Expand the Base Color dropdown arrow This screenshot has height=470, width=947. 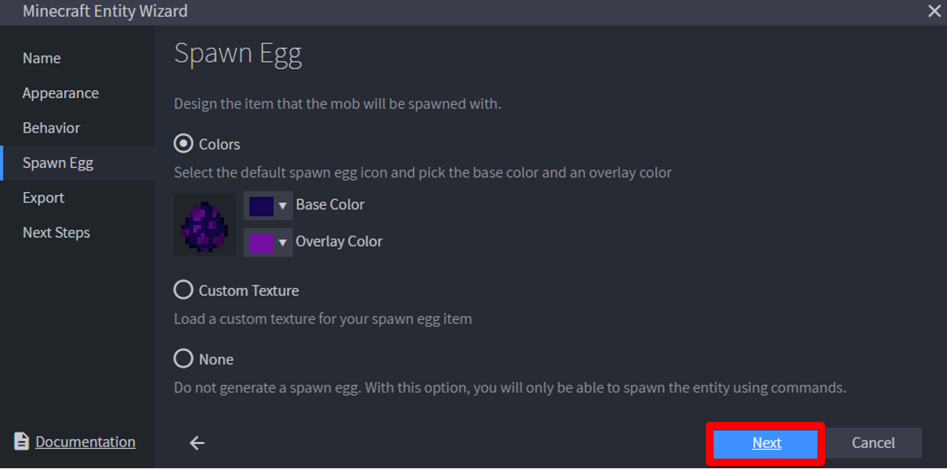tap(283, 205)
